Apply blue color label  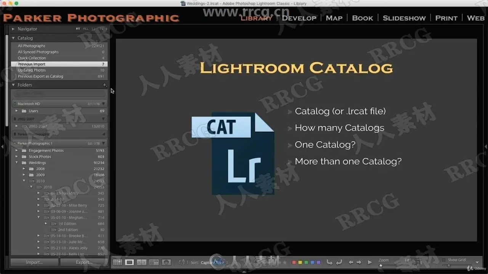coord(313,262)
